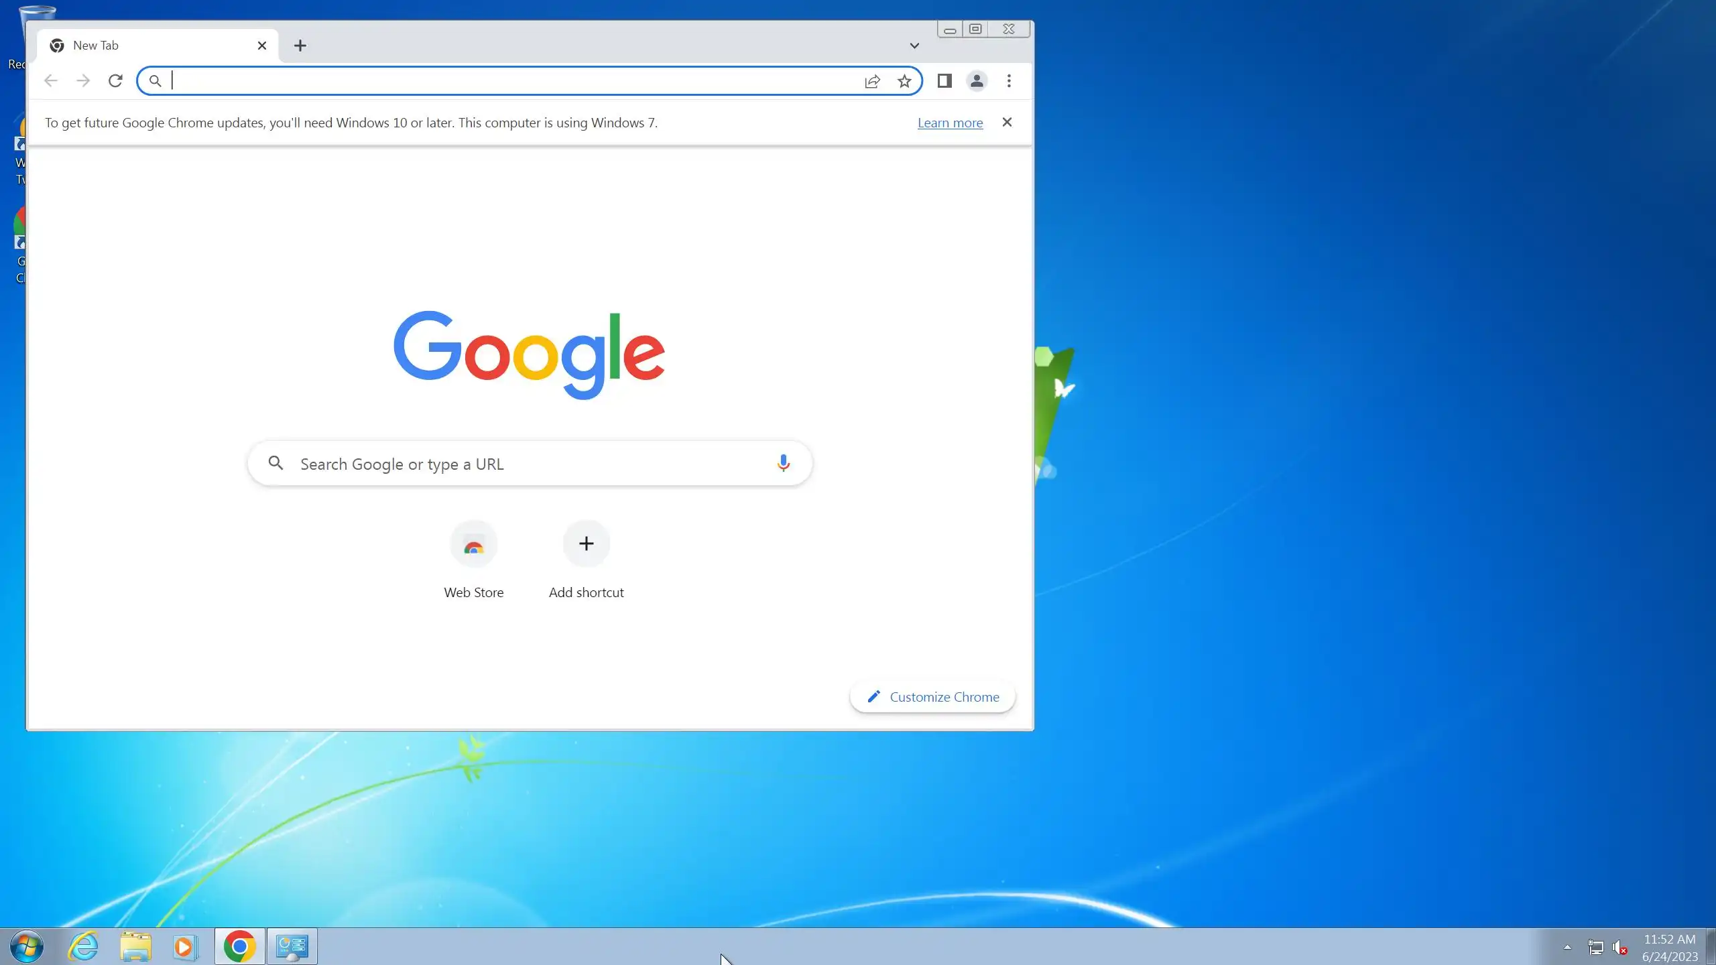Click the share this page icon
Screen dimensions: 1716x965
coord(872,81)
